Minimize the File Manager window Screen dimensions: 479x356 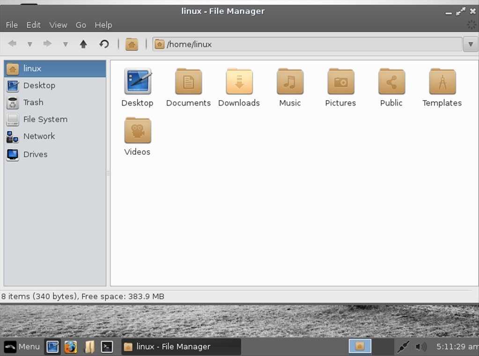click(x=449, y=12)
